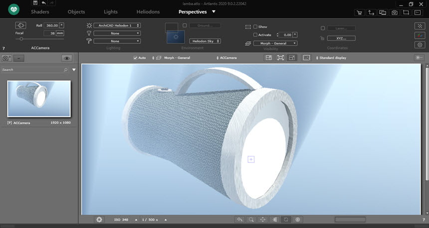Enable the Activate checkbox
The width and height of the screenshot is (429, 228).
tap(255, 35)
